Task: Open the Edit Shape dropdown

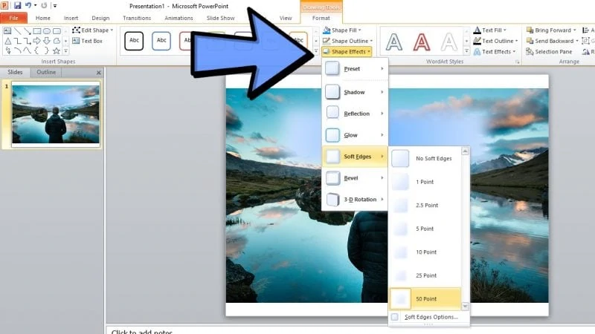Action: pos(93,30)
